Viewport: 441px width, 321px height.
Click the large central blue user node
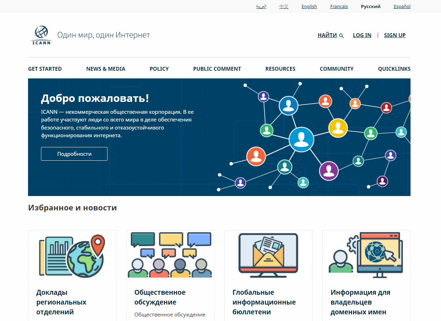tap(301, 139)
